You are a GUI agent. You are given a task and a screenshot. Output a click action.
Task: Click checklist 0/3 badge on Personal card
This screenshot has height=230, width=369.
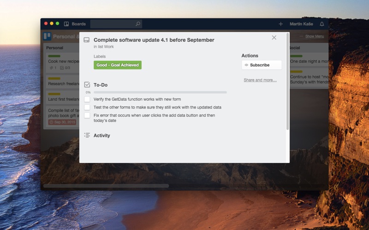tap(65, 68)
